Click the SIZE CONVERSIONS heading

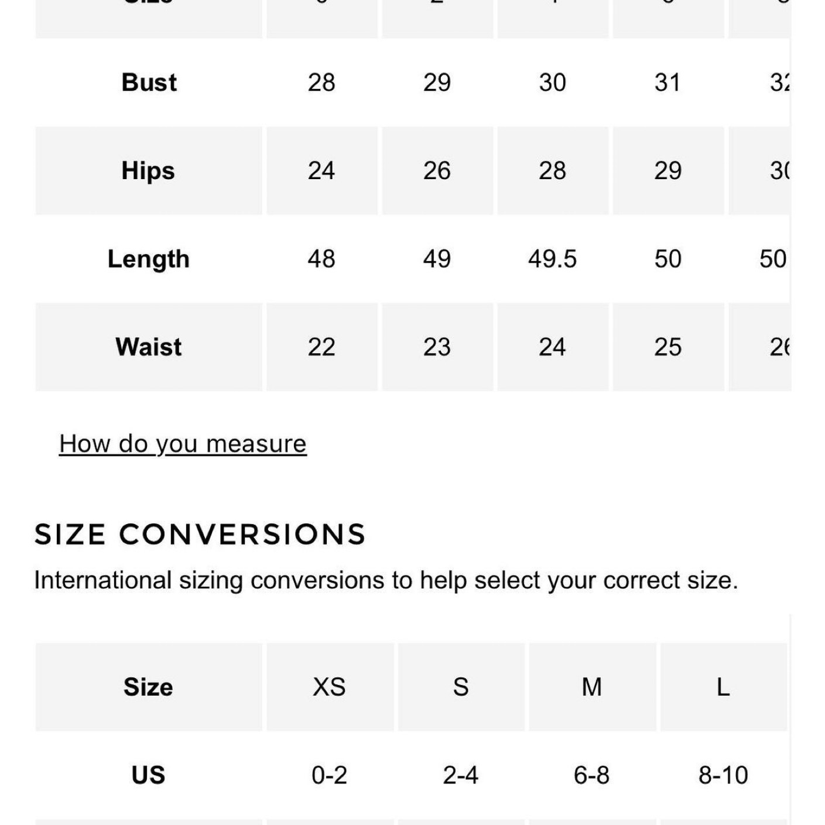200,535
